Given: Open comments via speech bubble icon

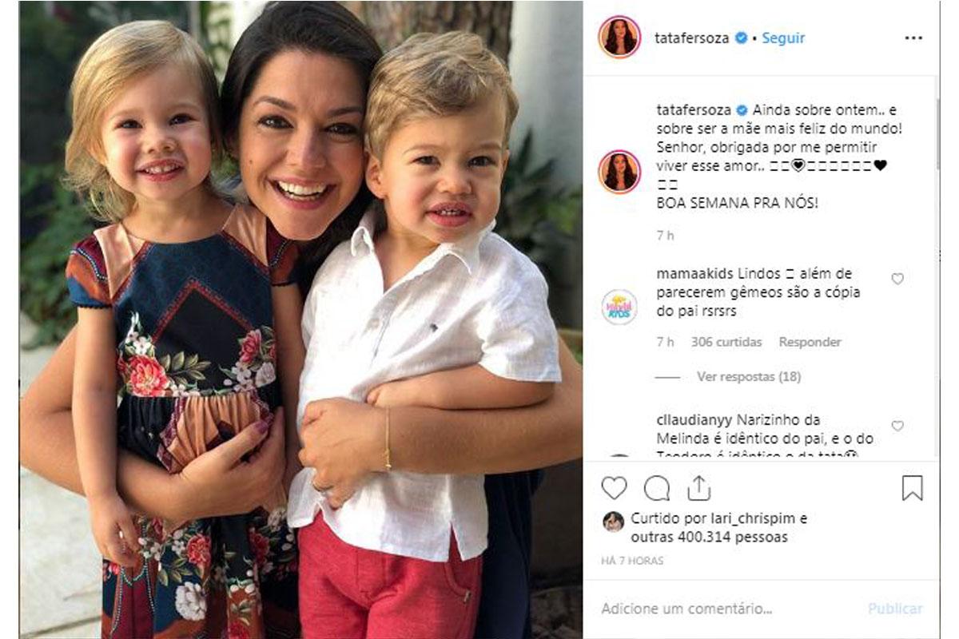Looking at the screenshot, I should 657,487.
